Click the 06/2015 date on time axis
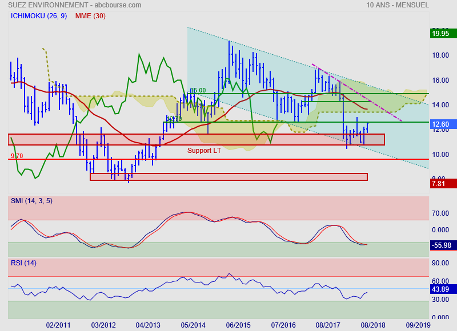Screen dimensions: 457x331 pyautogui.click(x=238, y=325)
